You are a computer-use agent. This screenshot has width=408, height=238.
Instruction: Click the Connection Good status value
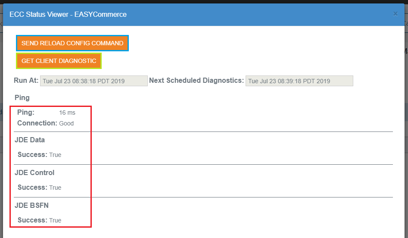[x=66, y=123]
